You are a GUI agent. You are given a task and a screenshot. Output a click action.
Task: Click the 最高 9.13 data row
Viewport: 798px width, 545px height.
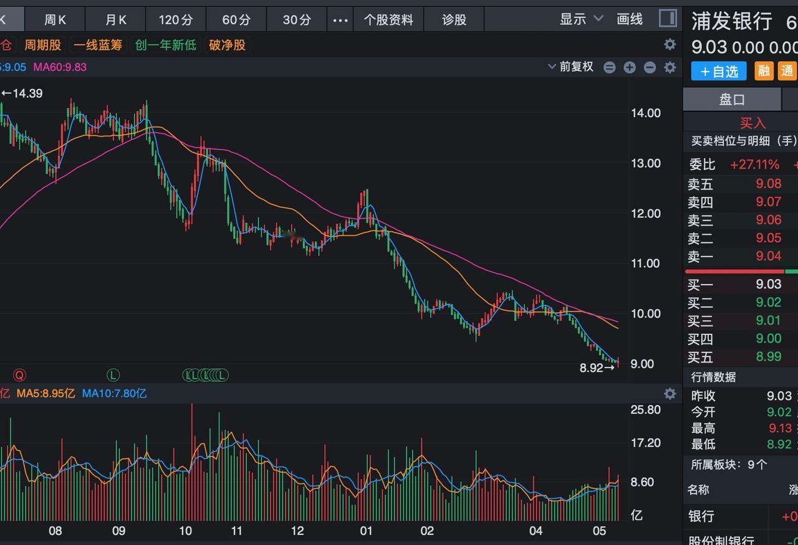[x=741, y=429]
